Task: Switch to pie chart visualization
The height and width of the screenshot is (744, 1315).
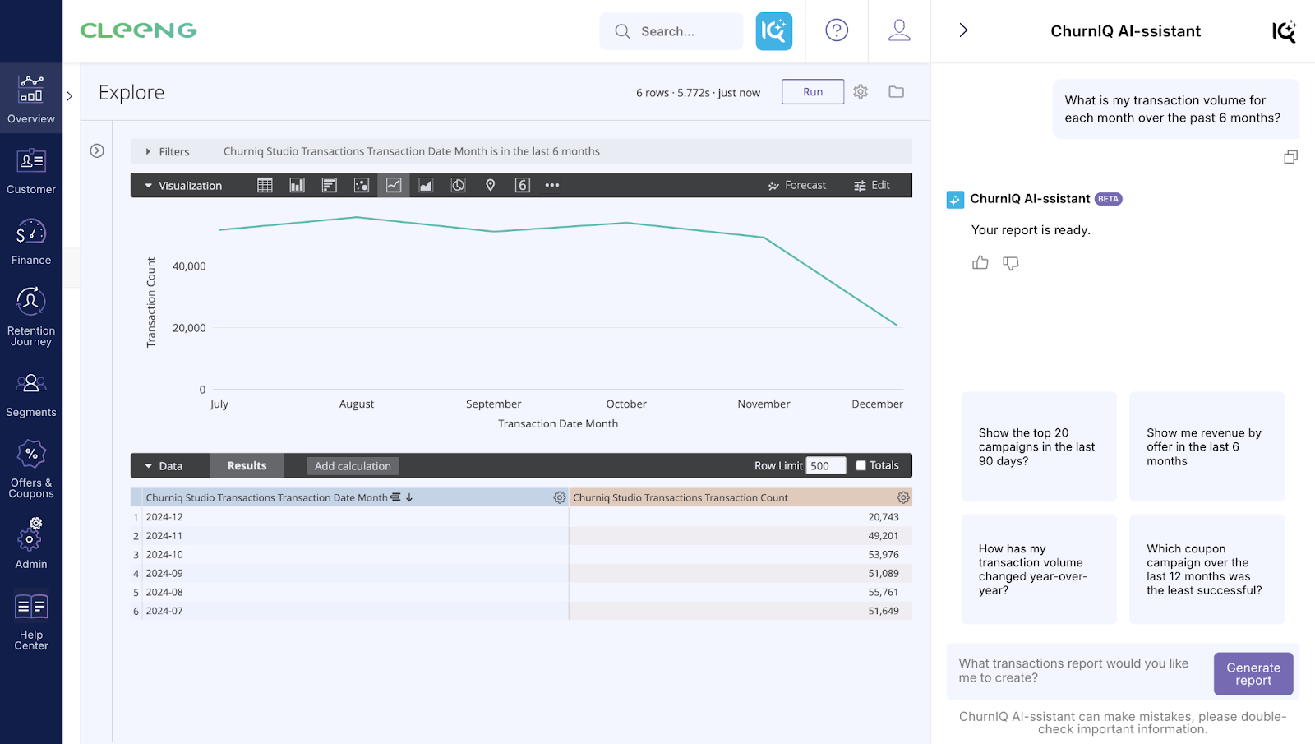Action: click(458, 186)
